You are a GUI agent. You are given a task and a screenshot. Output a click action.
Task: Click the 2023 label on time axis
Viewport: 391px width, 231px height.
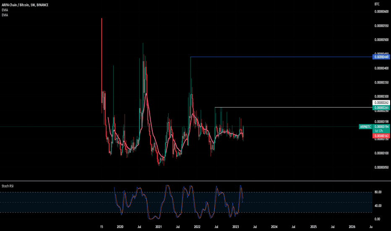pos(236,227)
